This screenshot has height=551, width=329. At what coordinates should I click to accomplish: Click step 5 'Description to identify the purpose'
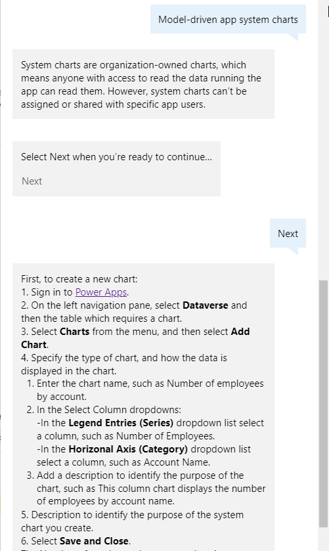pyautogui.click(x=132, y=521)
